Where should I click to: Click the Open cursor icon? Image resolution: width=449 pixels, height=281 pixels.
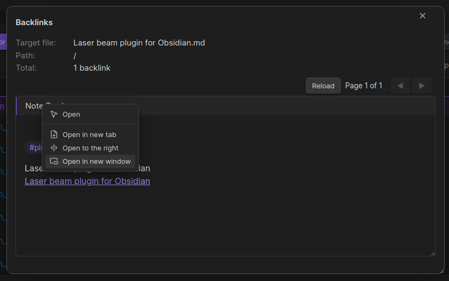coord(54,115)
